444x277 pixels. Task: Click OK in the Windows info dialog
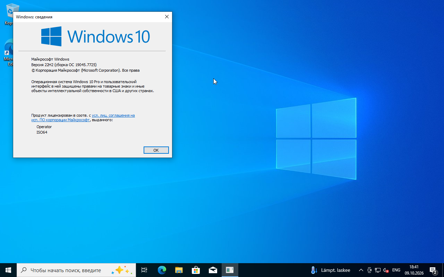click(156, 150)
